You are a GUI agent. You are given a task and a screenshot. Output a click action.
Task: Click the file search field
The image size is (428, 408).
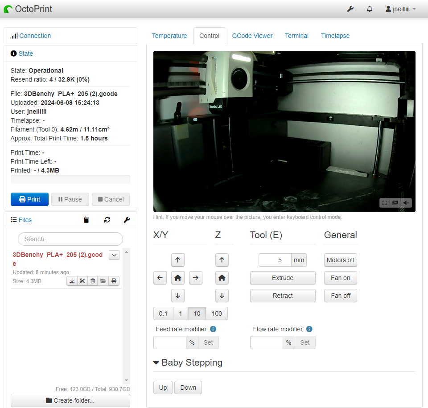click(70, 239)
